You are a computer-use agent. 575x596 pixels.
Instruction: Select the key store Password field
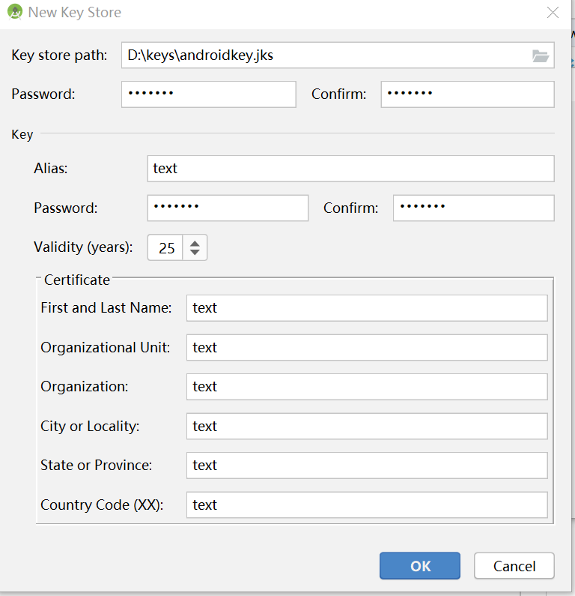pyautogui.click(x=209, y=94)
